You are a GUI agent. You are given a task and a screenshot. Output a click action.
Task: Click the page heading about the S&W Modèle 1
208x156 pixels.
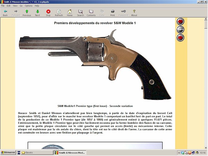[95, 23]
